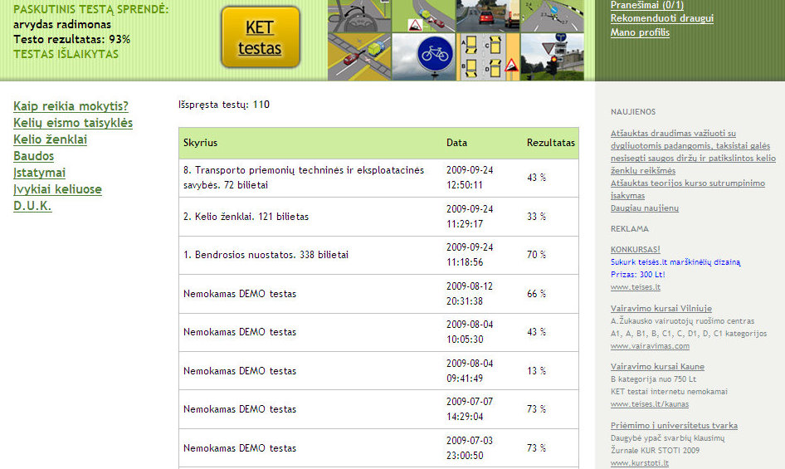Screen dimensions: 785x469
Task: Go to Mano profilis
Action: (640, 32)
